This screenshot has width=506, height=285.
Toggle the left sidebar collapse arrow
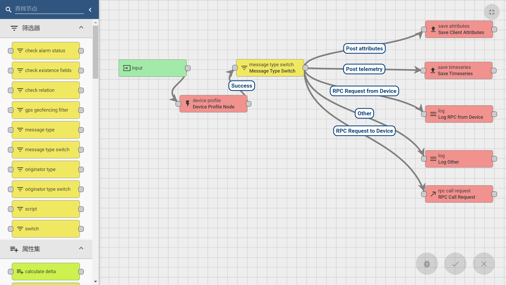(91, 9)
